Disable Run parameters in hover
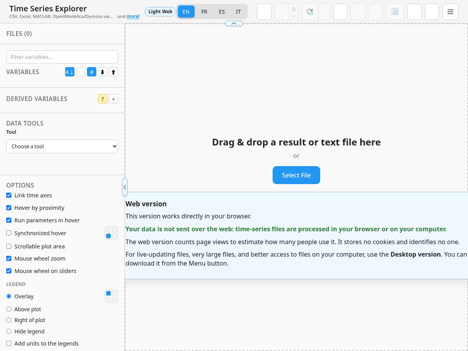This screenshot has height=351, width=468. tap(9, 220)
